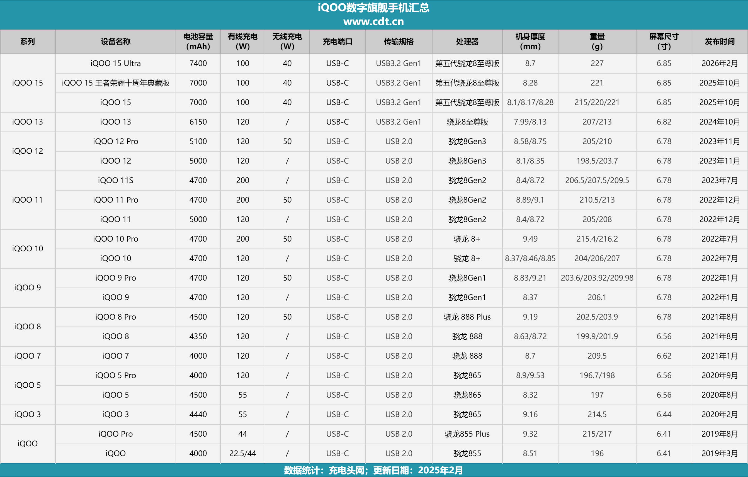Click the iQOO 13 series cell
The height and width of the screenshot is (477, 748).
pos(27,122)
